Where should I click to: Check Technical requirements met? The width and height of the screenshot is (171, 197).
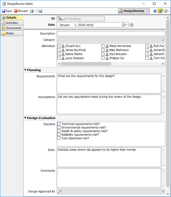tap(59, 124)
